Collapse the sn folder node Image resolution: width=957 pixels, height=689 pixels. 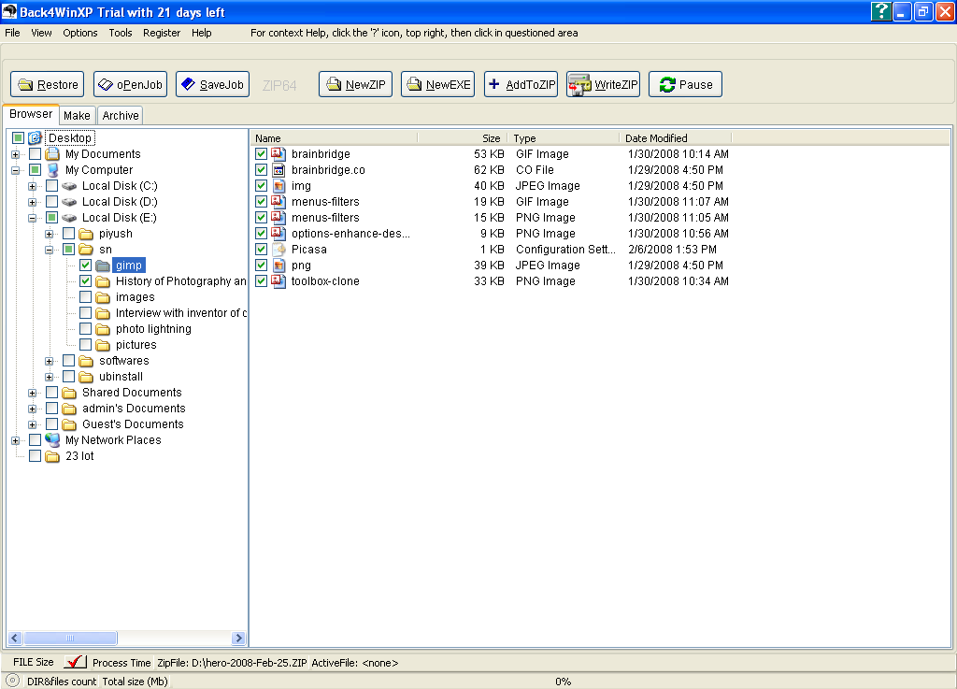[x=49, y=250]
